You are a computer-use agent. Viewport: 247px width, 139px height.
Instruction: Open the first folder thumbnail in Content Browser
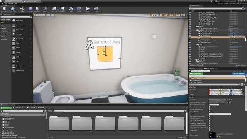[x=59, y=123]
